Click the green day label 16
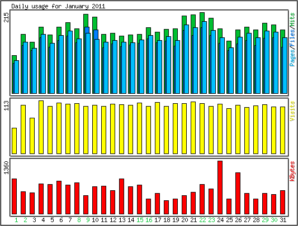The width and height of the screenshot is (298, 226). click(x=149, y=220)
